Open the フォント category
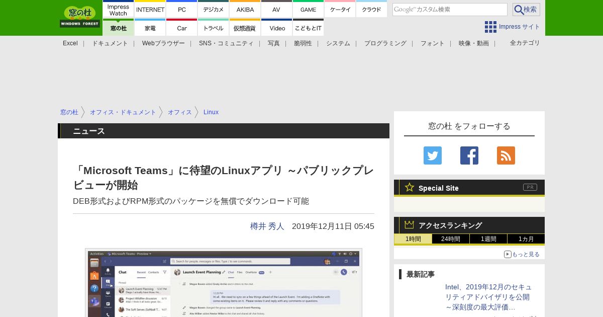 pos(433,43)
